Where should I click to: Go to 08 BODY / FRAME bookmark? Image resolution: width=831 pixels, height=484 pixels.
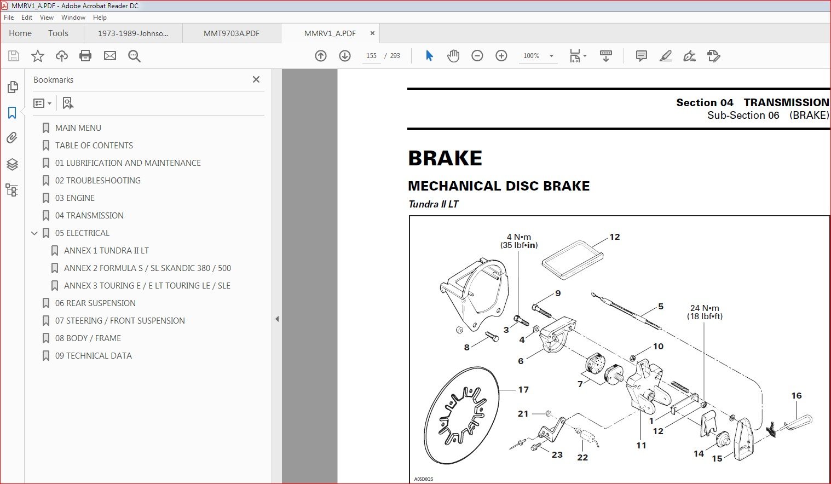(88, 338)
